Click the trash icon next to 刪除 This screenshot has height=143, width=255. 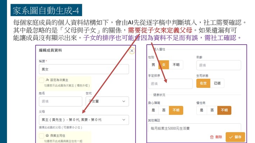212,137
